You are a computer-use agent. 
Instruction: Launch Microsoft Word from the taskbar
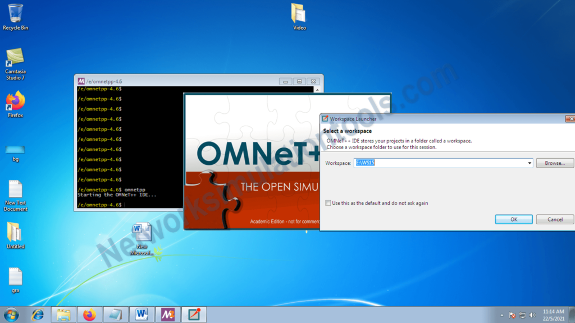142,315
